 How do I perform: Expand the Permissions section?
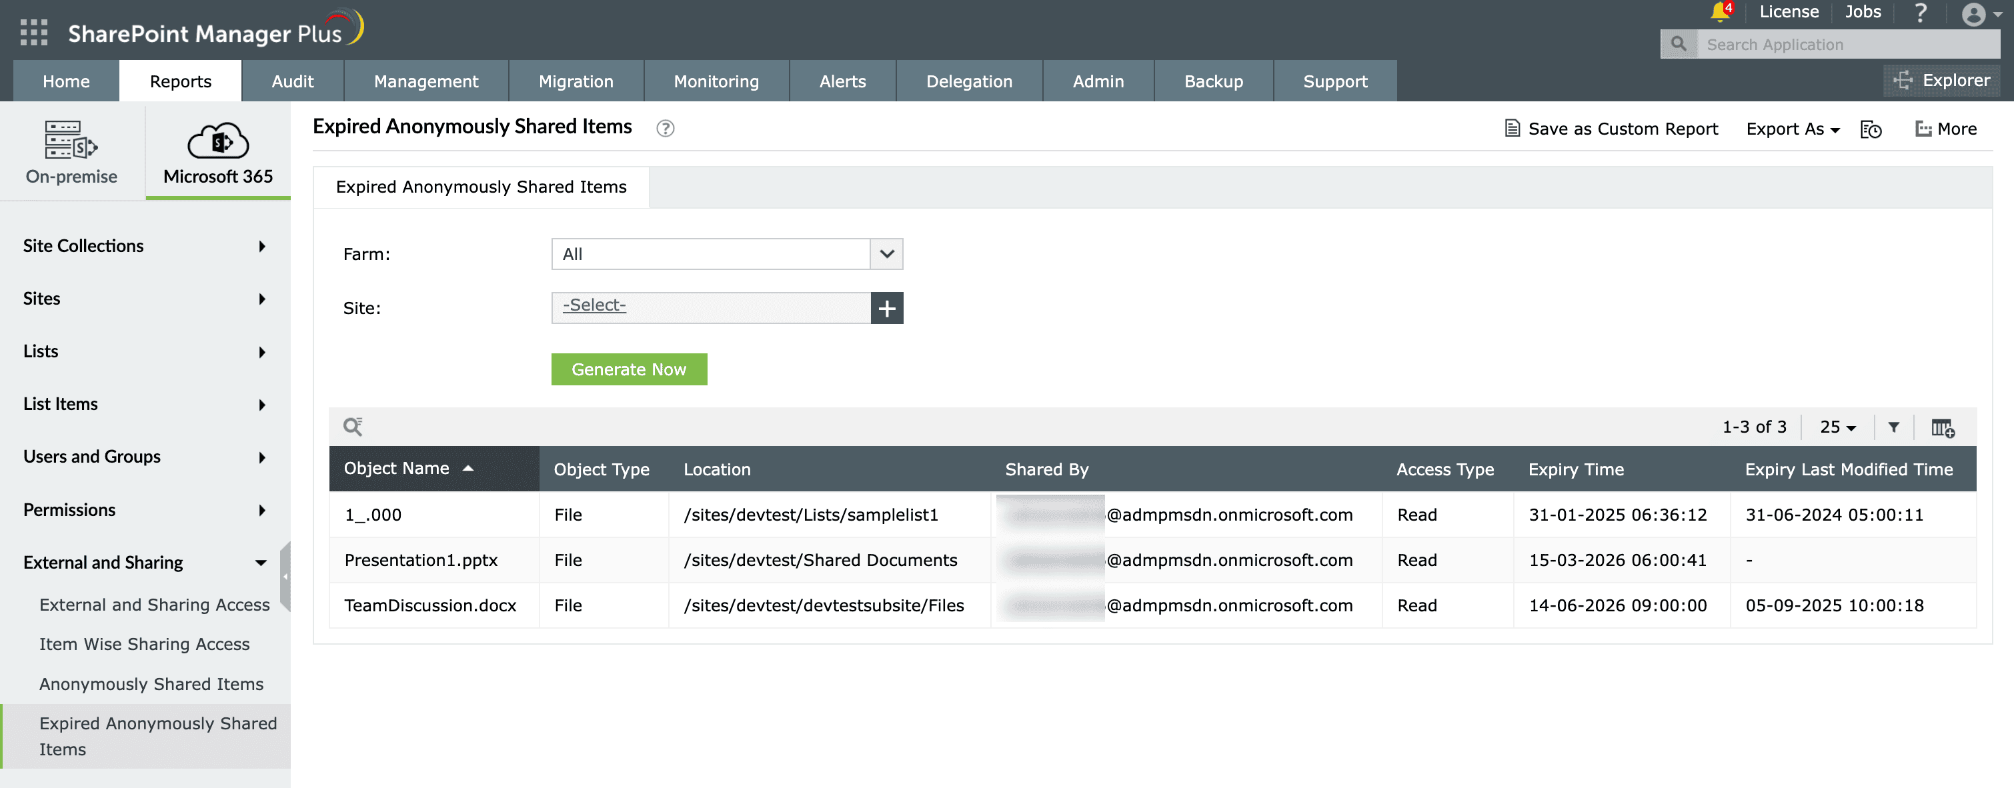point(145,510)
